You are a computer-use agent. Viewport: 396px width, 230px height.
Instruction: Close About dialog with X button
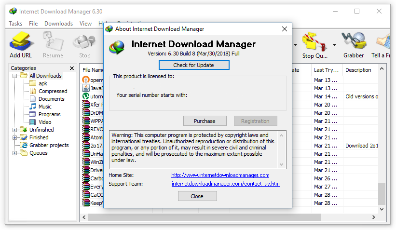point(285,29)
